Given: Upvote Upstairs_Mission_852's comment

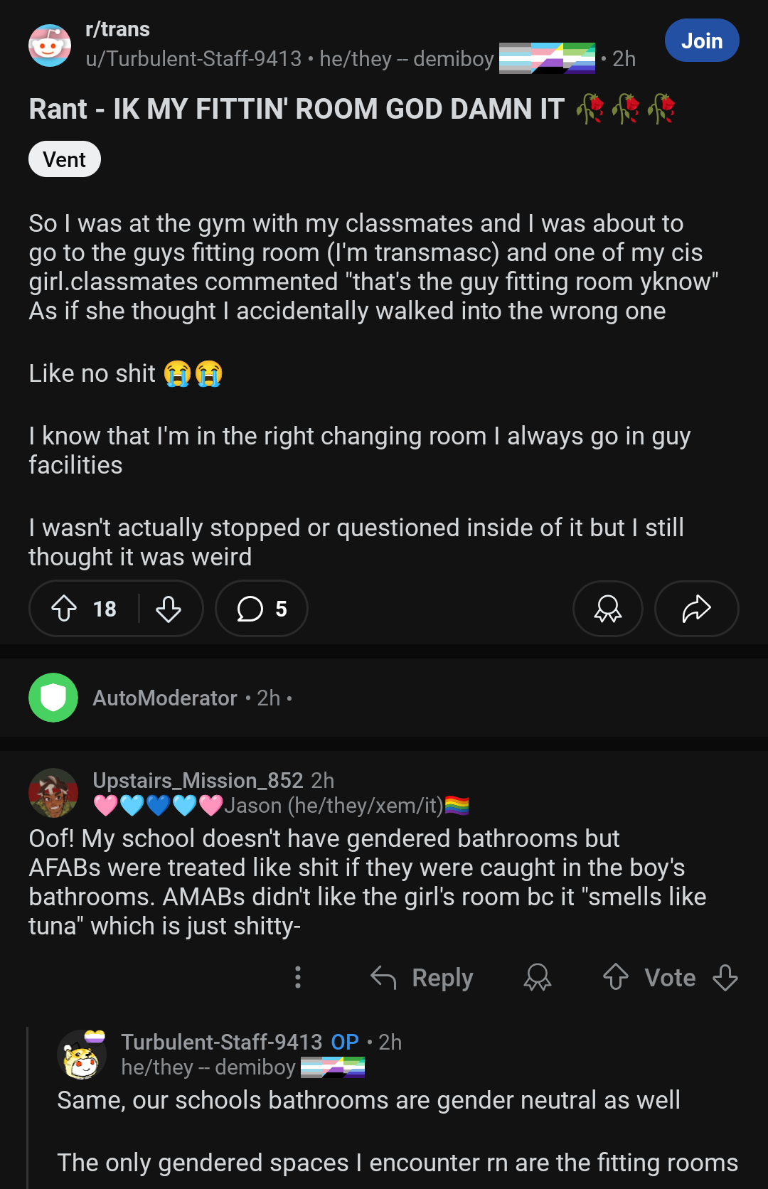Looking at the screenshot, I should point(616,977).
